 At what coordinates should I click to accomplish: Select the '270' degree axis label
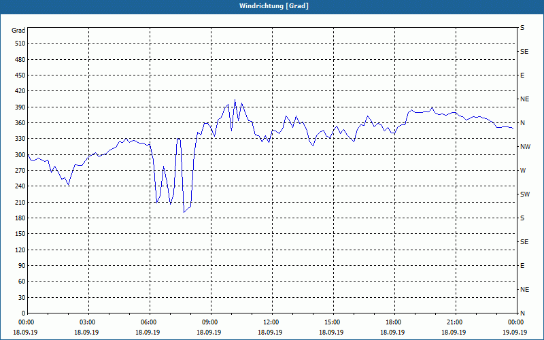click(x=20, y=171)
